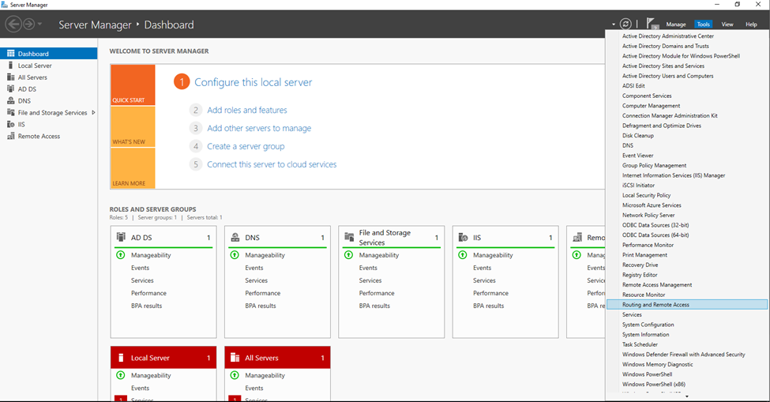
Task: Click AD DS Manageability status icon
Action: [120, 255]
